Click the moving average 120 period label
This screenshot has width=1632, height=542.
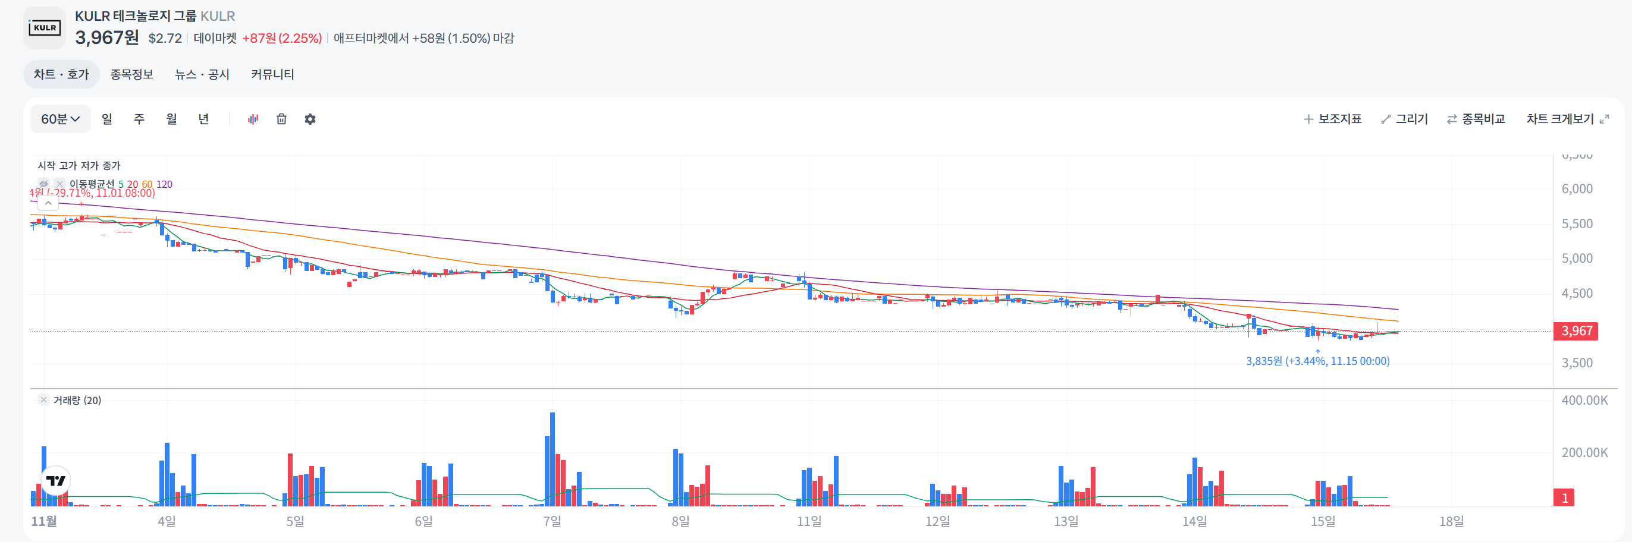(x=164, y=184)
